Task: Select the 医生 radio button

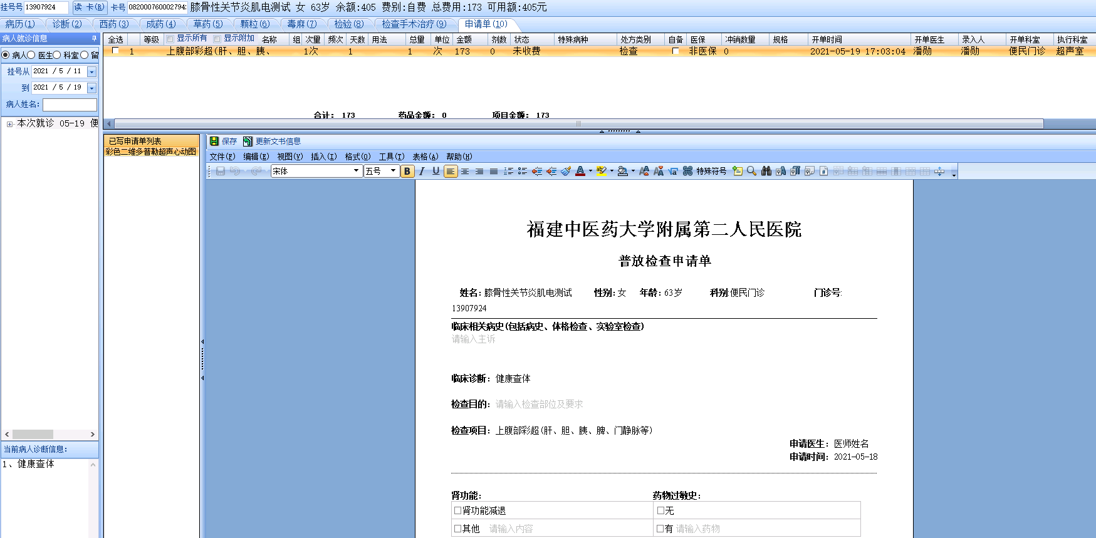Action: tap(31, 55)
